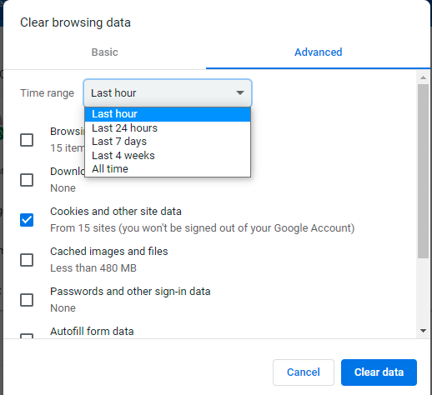The height and width of the screenshot is (395, 432).
Task: Click the scrollbar up arrow
Action: click(423, 77)
